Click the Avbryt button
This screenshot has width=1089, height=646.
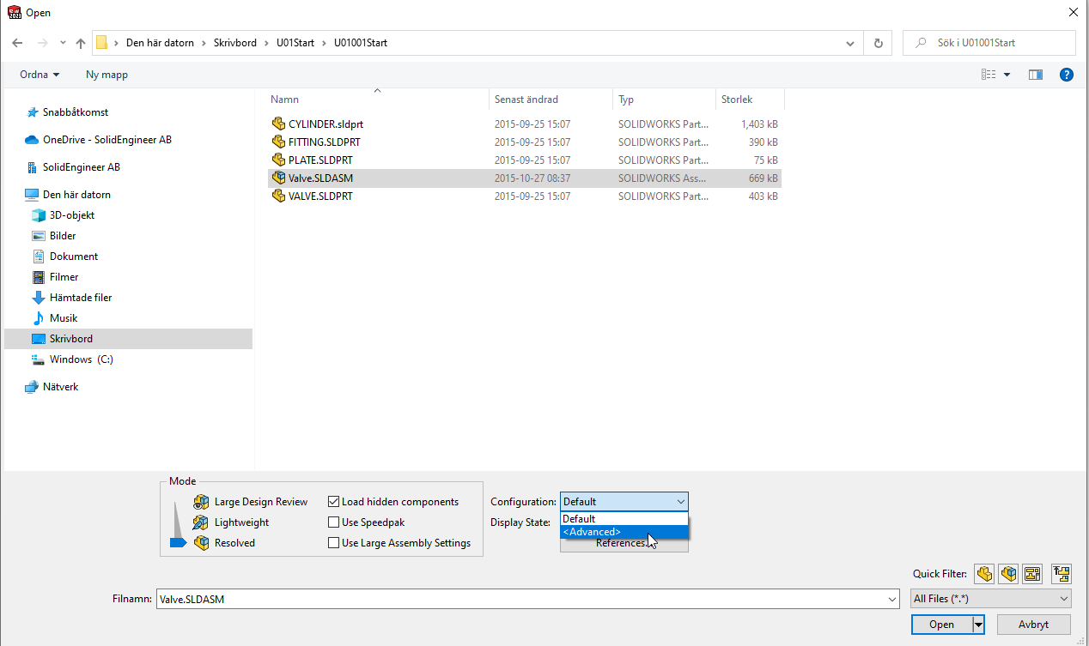pyautogui.click(x=1031, y=625)
